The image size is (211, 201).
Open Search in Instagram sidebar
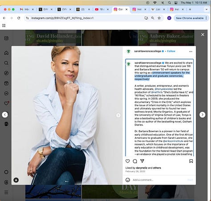6,63
